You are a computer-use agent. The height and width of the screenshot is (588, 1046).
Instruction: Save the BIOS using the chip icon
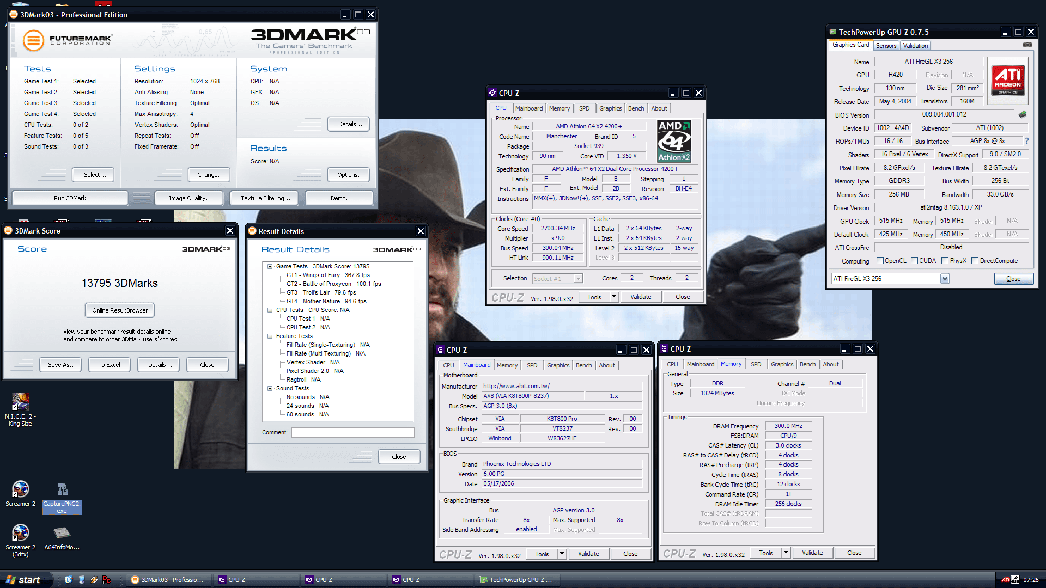[x=1023, y=114]
